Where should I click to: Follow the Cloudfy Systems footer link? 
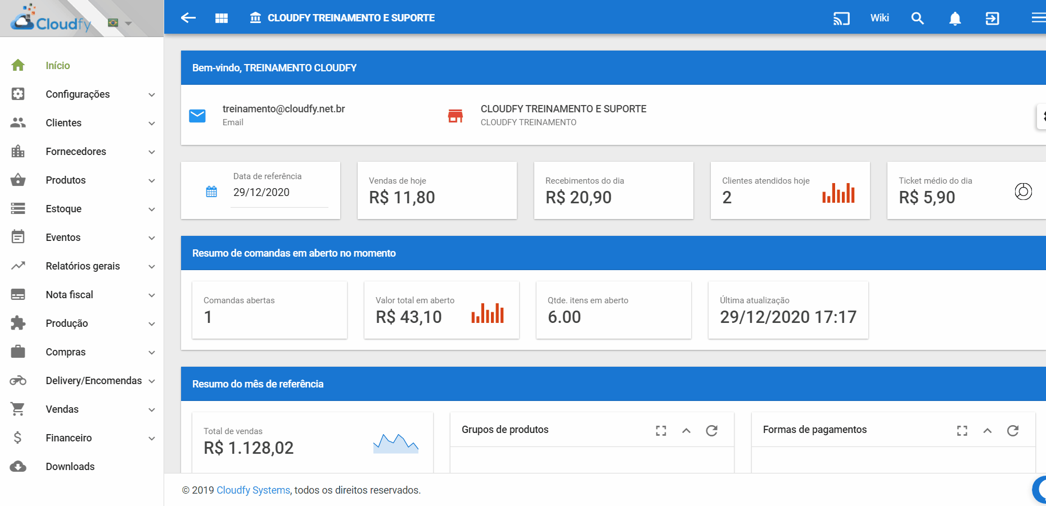point(253,490)
